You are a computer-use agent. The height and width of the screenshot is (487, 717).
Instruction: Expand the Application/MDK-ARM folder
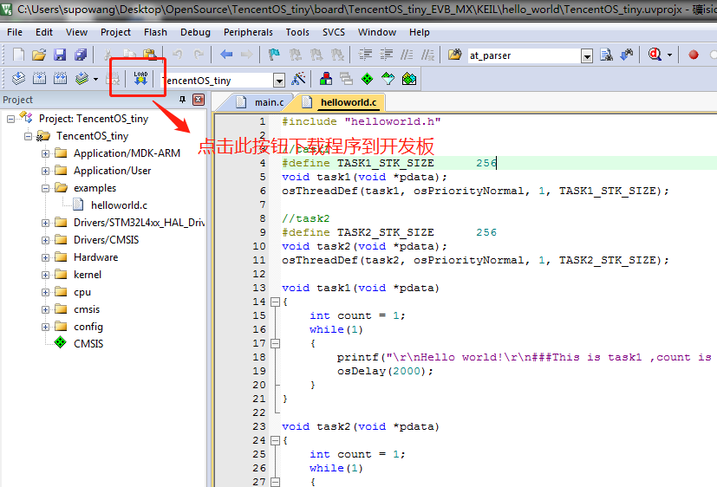45,154
